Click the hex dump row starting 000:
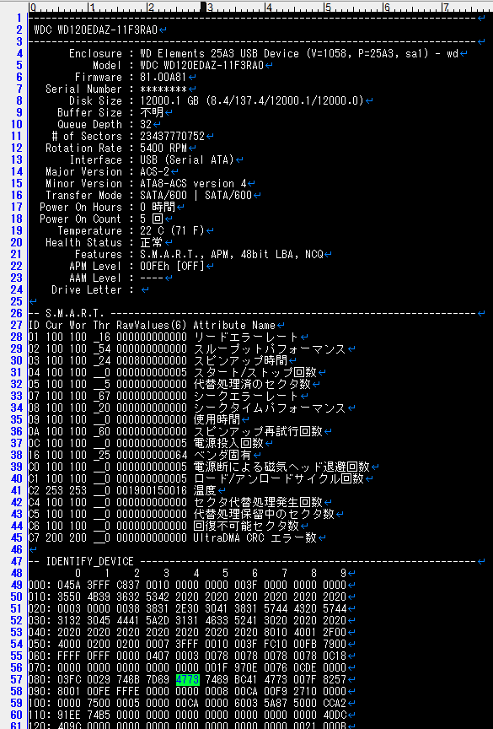This screenshot has width=493, height=729. (188, 586)
